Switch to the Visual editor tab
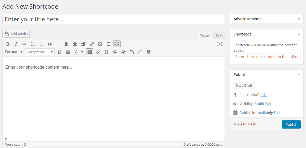This screenshot has width=306, height=148. (x=205, y=35)
